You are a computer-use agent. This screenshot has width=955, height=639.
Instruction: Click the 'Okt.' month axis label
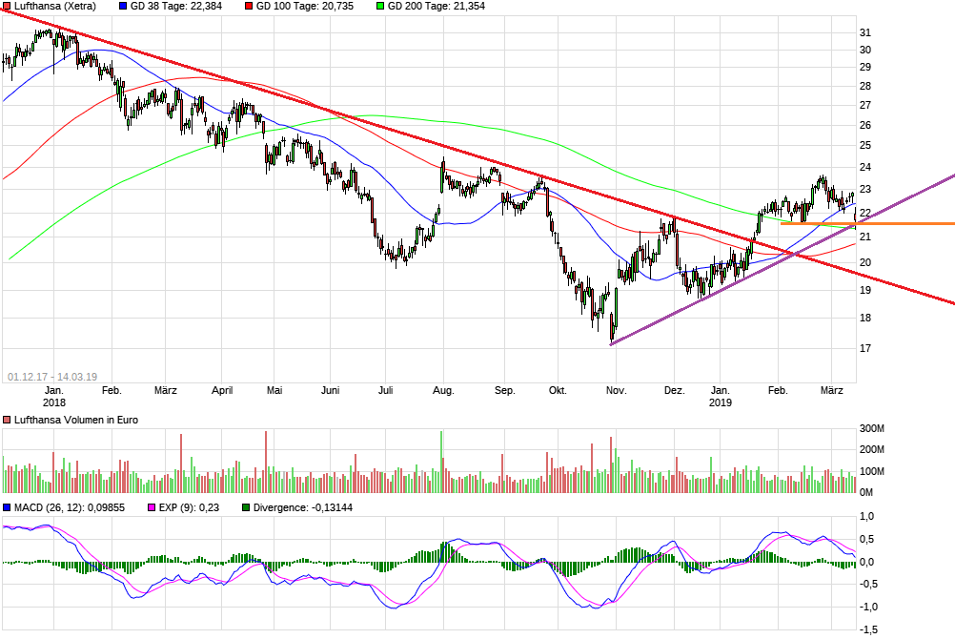pyautogui.click(x=558, y=390)
